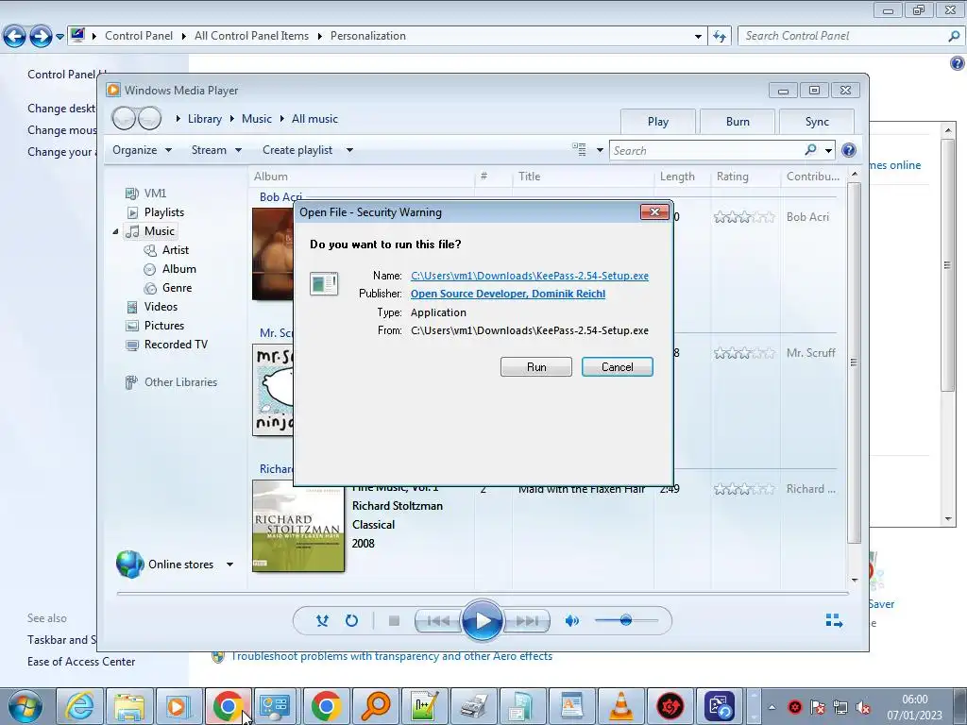Image resolution: width=967 pixels, height=725 pixels.
Task: Click the large Play button
Action: [x=482, y=621]
